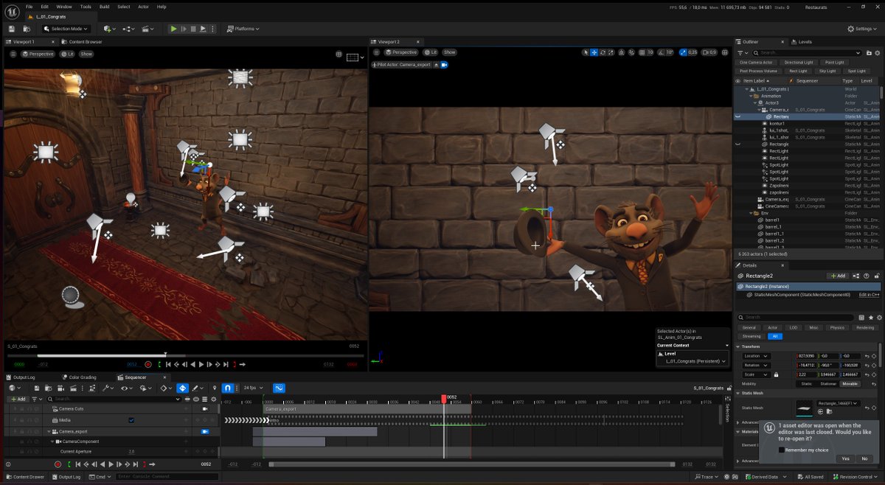This screenshot has height=485, width=885.
Task: Collapse the CameraComponent track
Action: coord(53,442)
